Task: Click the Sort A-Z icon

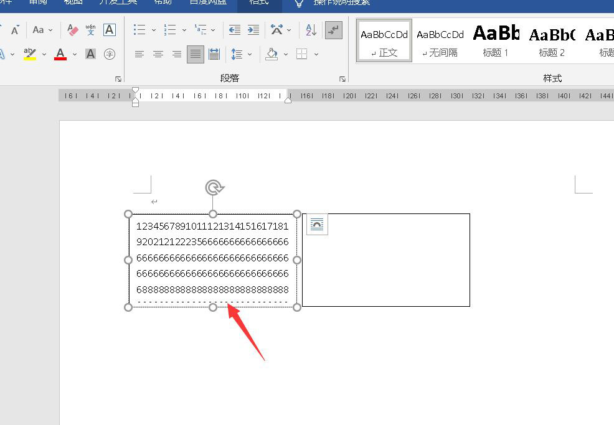Action: pyautogui.click(x=311, y=30)
